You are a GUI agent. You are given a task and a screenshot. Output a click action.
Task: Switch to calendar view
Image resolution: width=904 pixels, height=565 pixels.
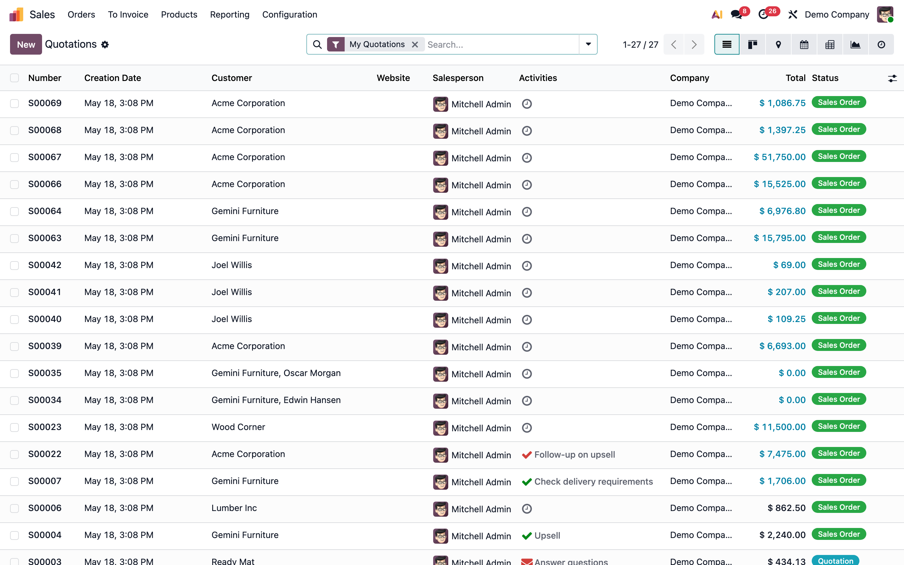804,45
